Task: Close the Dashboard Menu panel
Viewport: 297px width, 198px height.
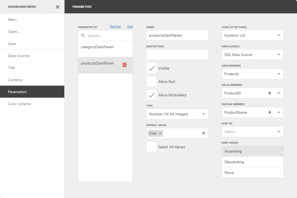Action: (x=57, y=7)
